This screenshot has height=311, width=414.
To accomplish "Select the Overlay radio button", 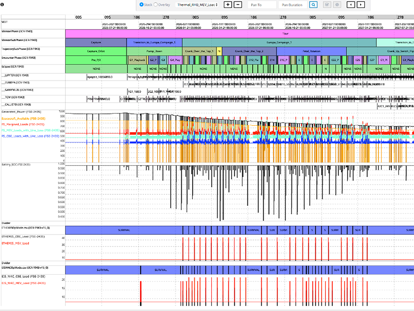I will 155,5.
